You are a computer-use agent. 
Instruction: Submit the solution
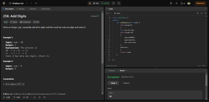point(105,3)
